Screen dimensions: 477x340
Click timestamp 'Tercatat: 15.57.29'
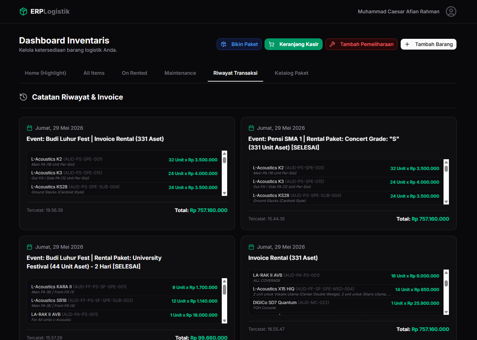44,338
